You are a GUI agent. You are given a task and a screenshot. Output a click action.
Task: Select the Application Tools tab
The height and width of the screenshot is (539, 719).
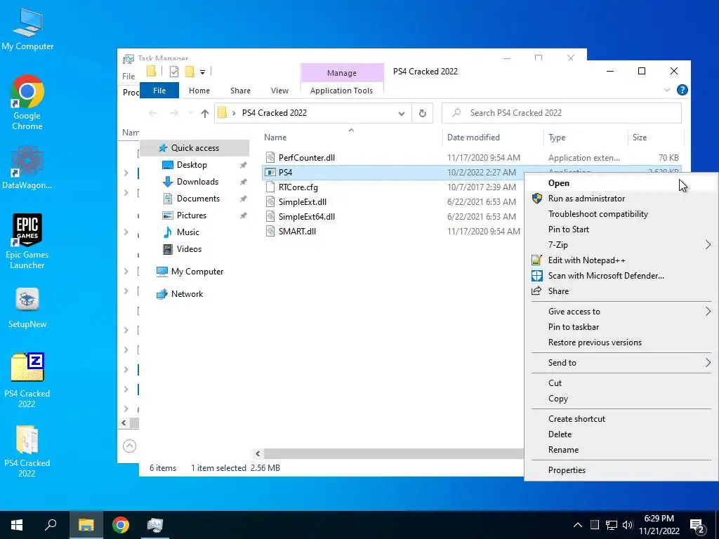pyautogui.click(x=342, y=91)
